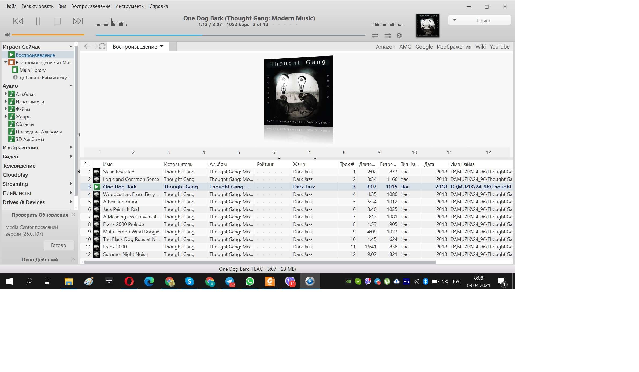Screen dimensions: 639x372
Task: Close the Проверить Обновления panel
Action: tap(73, 215)
